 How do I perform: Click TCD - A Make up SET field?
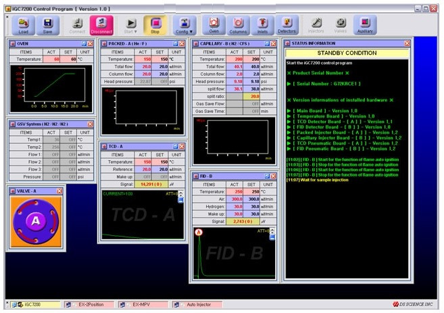pyautogui.click(x=160, y=176)
